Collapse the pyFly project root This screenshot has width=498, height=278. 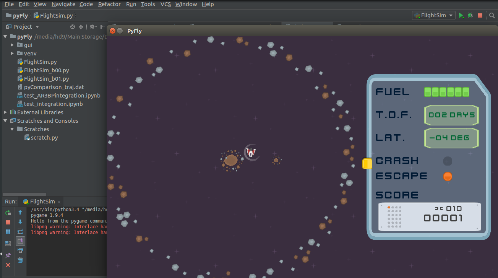pos(5,37)
